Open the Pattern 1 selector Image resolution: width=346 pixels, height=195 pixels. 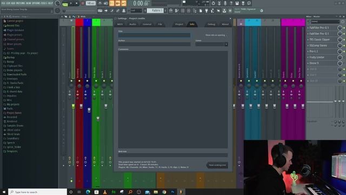155,10
